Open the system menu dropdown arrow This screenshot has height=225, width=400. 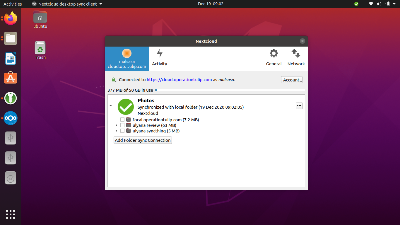394,4
